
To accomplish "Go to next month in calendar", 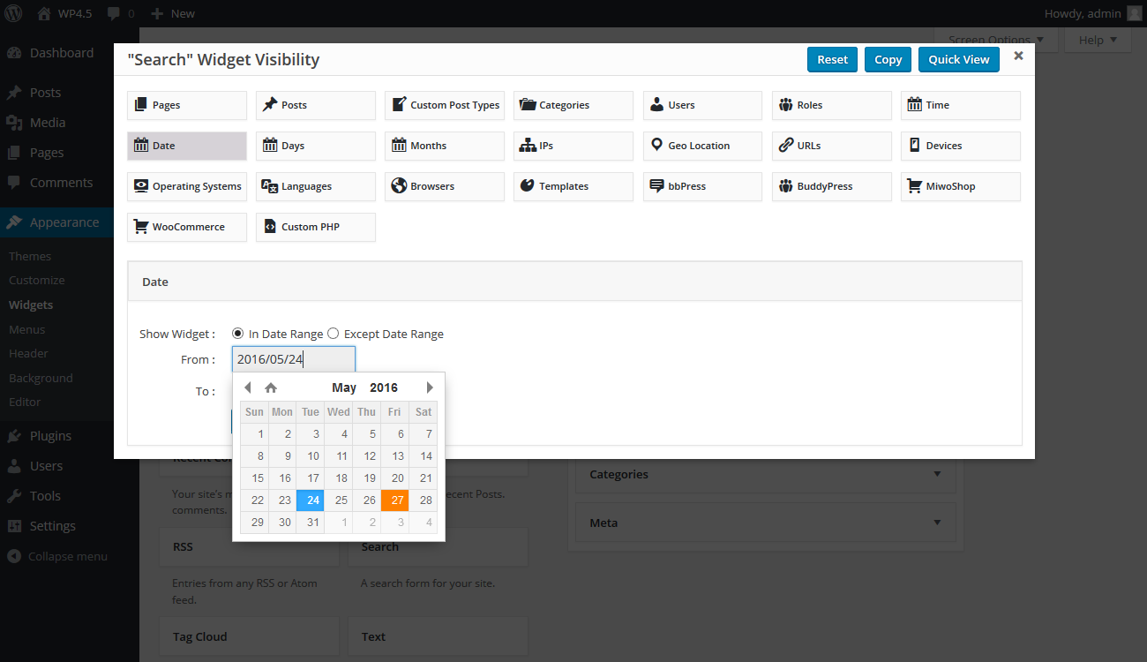I will pyautogui.click(x=430, y=387).
